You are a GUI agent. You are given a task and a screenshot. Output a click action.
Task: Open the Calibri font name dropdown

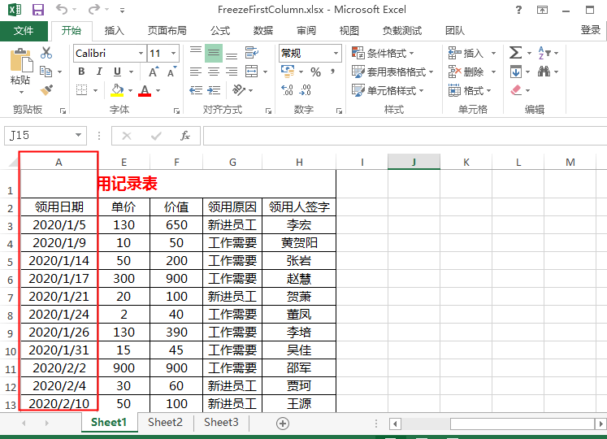tap(141, 53)
